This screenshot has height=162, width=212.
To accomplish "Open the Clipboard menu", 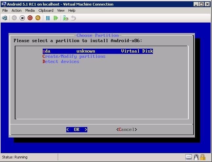I will point(46,10).
